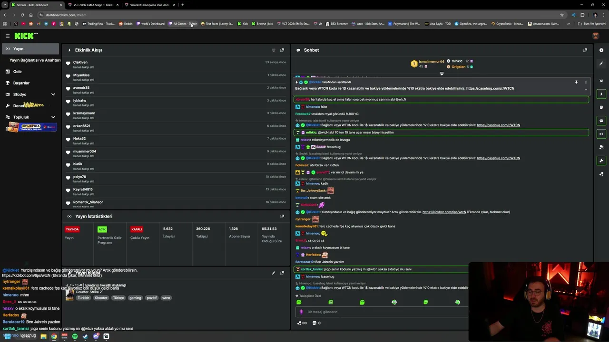Open the All Games - Twitch bookmark
609x342 pixels.
click(x=183, y=24)
